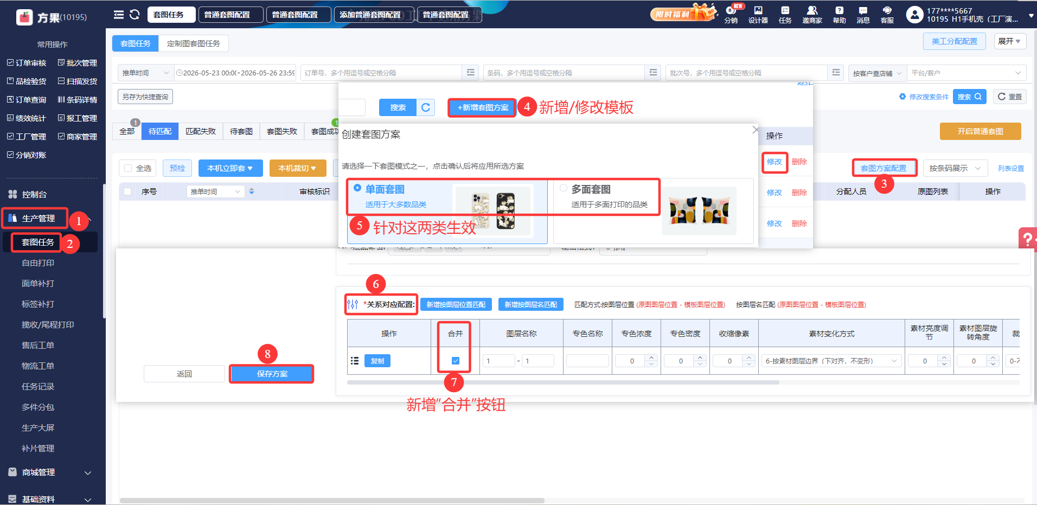Click list icon in 批次号 field

tap(836, 73)
